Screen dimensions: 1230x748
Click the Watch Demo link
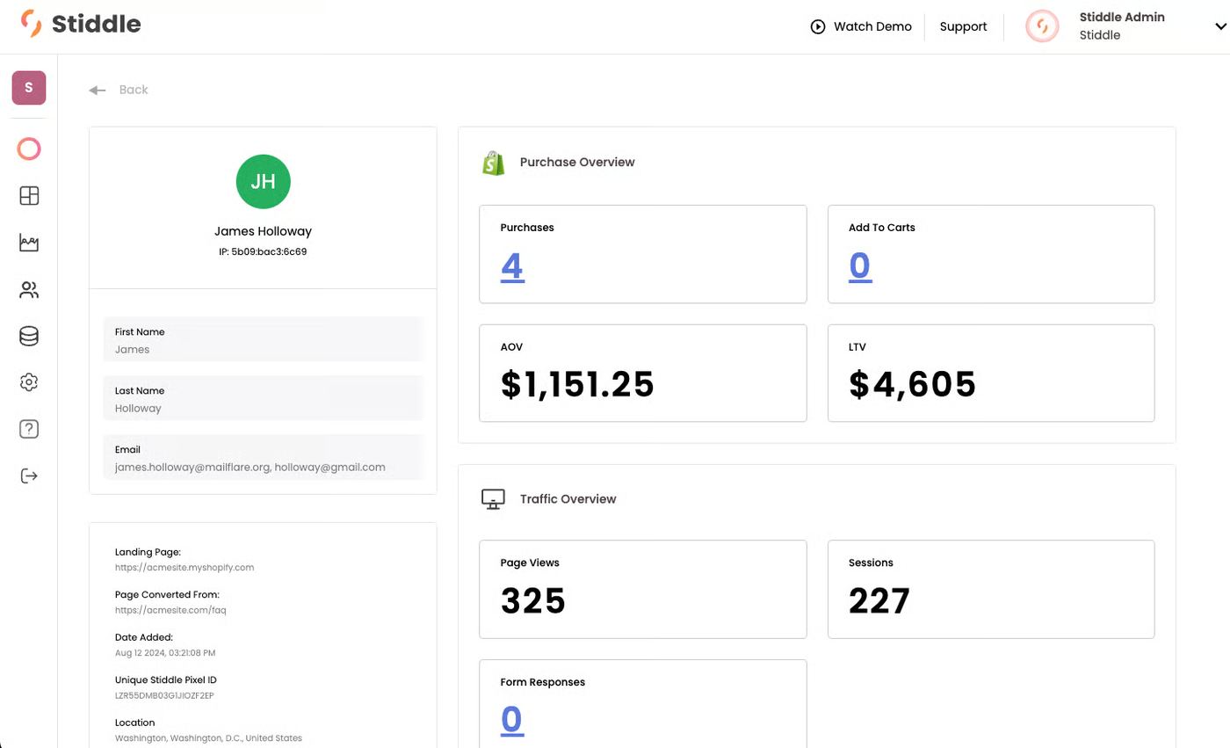click(872, 26)
